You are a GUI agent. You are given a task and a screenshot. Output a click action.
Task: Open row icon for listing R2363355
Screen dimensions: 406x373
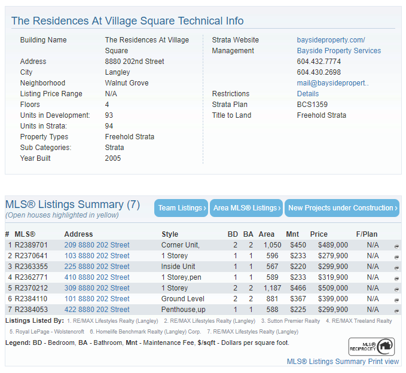coord(396,268)
